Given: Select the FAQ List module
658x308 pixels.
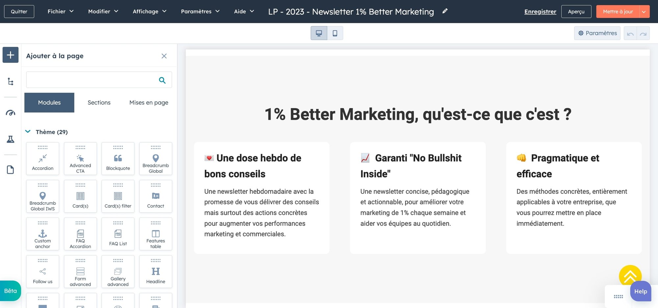Looking at the screenshot, I should coord(118,234).
